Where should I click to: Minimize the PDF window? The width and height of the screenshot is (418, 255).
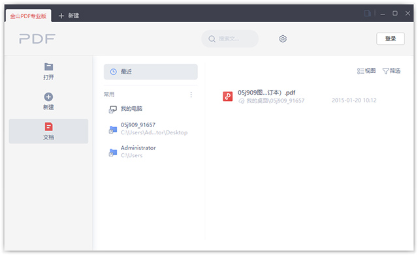click(383, 14)
